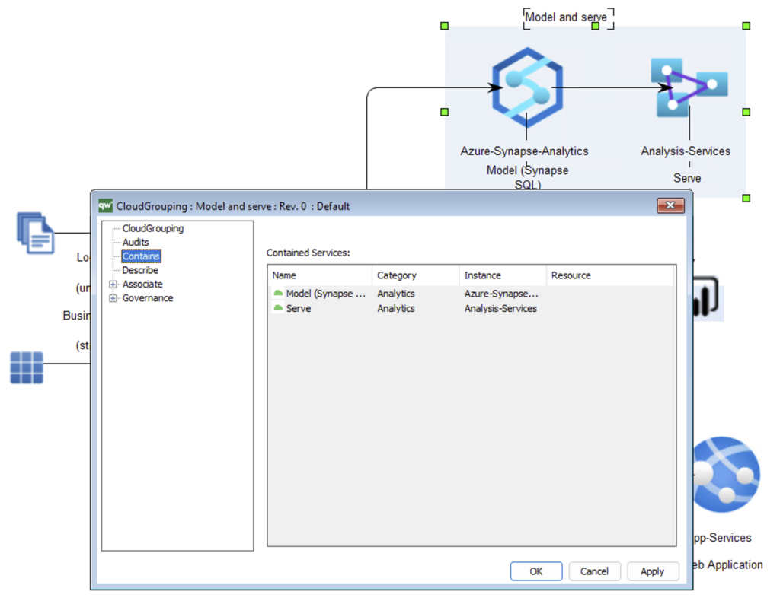This screenshot has height=601, width=780.
Task: Click the OK button
Action: pyautogui.click(x=536, y=571)
